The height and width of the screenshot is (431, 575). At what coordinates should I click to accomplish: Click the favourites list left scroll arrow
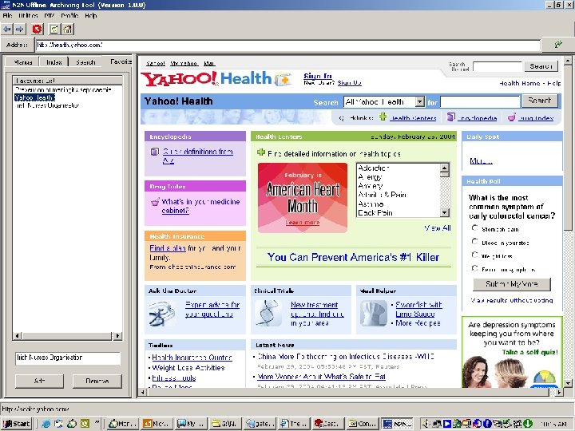18,335
